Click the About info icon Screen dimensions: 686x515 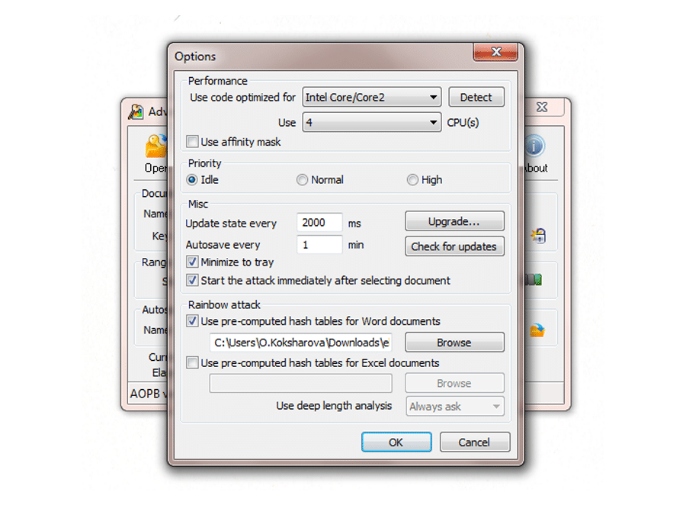534,146
